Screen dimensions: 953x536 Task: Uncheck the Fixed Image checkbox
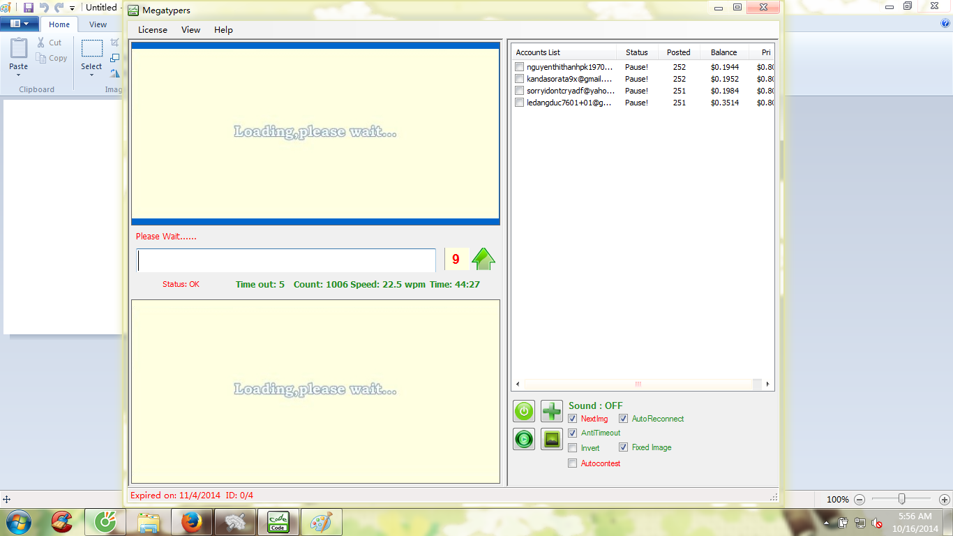coord(624,447)
